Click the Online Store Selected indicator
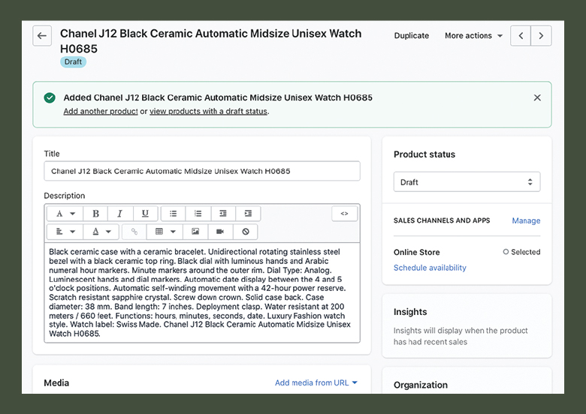This screenshot has height=414, width=586. pos(521,252)
